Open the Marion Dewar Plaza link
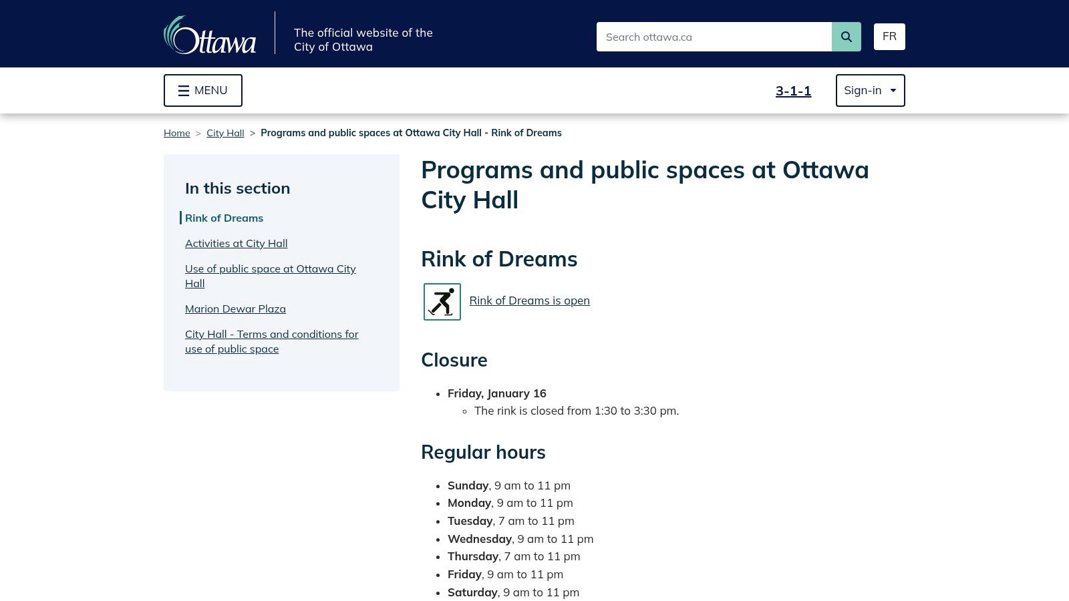This screenshot has width=1069, height=601. tap(235, 309)
